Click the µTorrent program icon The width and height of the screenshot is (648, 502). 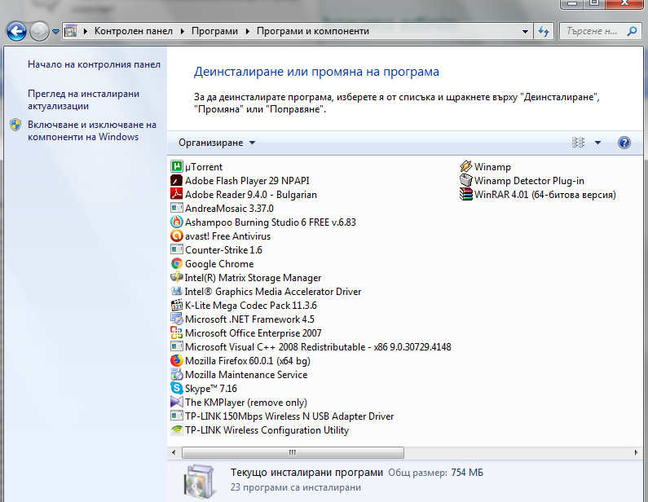click(177, 167)
